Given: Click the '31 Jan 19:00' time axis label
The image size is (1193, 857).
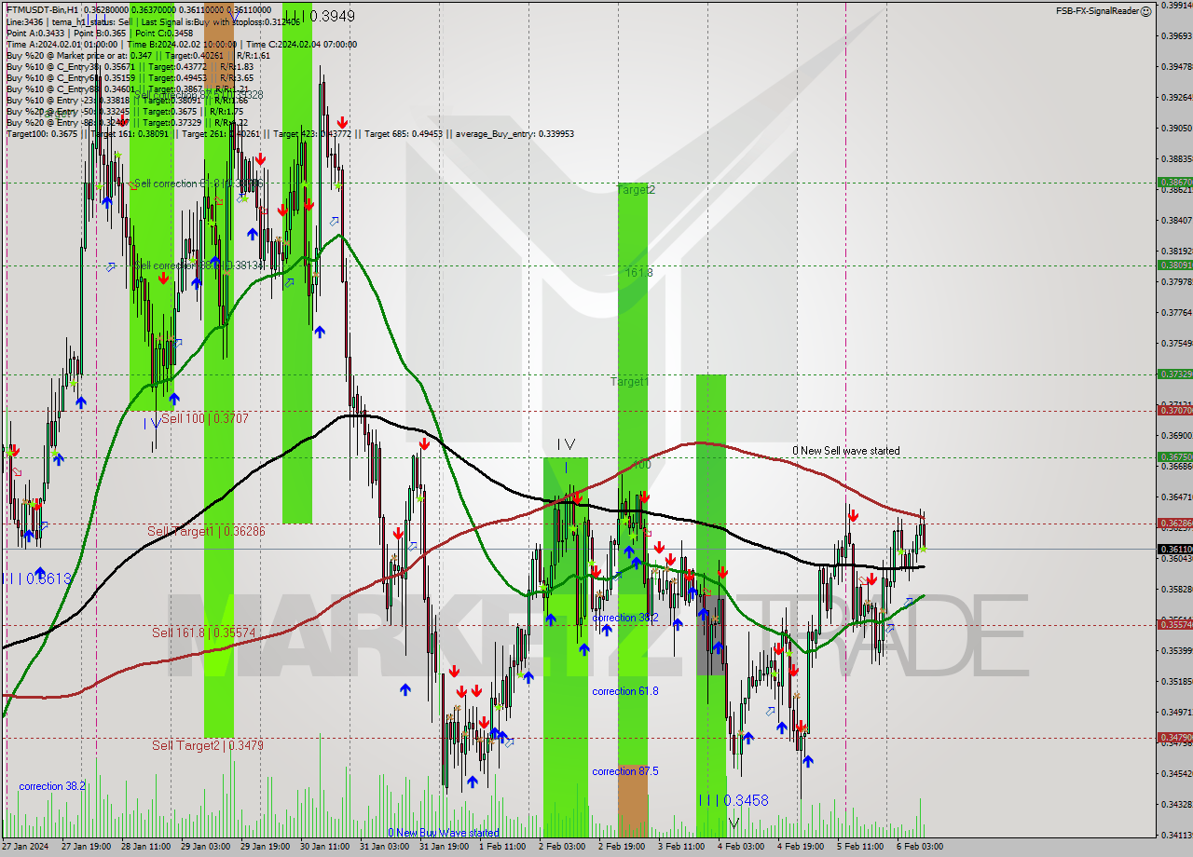Looking at the screenshot, I should click(444, 847).
